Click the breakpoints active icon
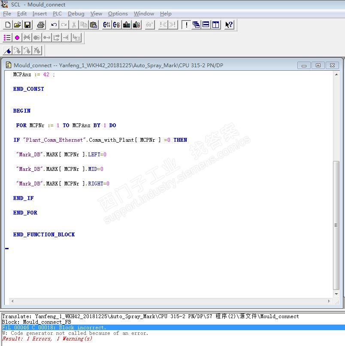Image resolution: width=345 pixels, height=346 pixels. coord(37,38)
